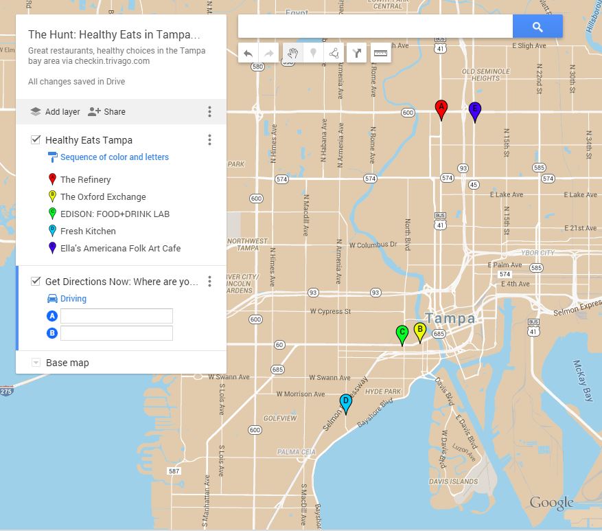Click the Ybor City map label
The height and width of the screenshot is (531, 602).
[x=538, y=253]
